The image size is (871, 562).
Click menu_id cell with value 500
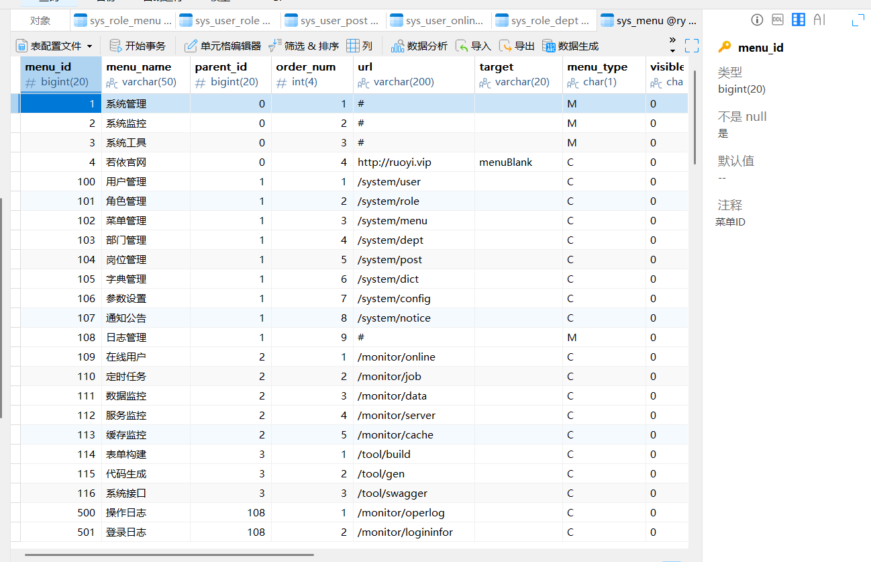[61, 512]
